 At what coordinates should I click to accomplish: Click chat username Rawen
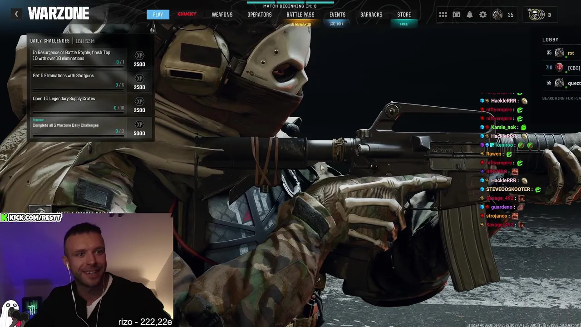[x=493, y=154]
